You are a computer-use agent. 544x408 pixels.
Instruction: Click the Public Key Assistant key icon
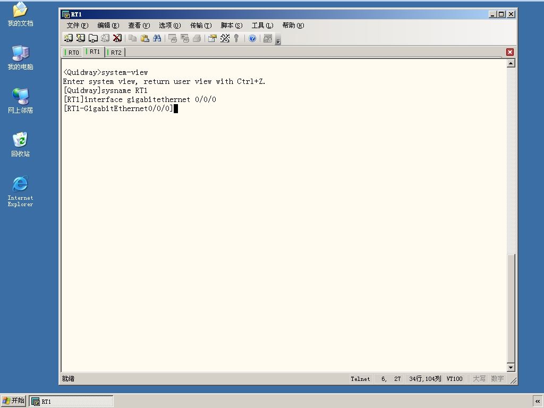click(236, 38)
